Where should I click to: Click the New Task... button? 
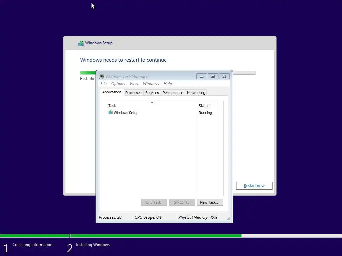click(x=210, y=202)
